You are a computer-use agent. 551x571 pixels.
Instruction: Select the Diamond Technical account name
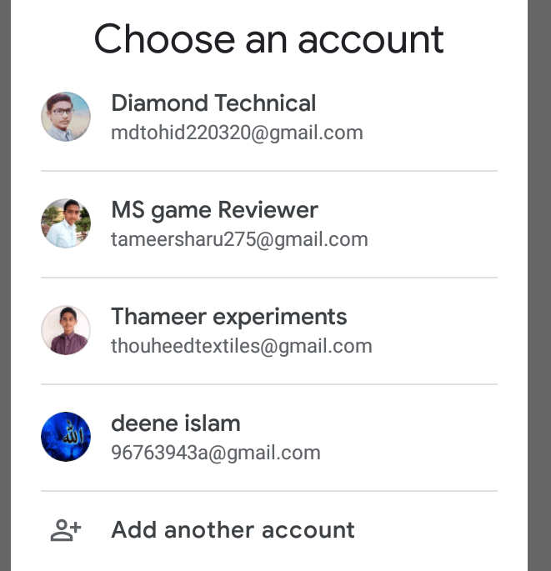(213, 103)
